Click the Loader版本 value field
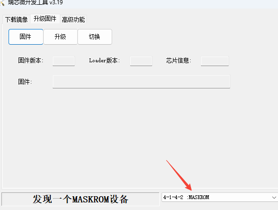278x210 pixels. (141, 61)
